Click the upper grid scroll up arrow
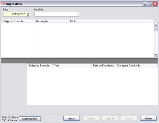The image size is (159, 123). [156, 25]
